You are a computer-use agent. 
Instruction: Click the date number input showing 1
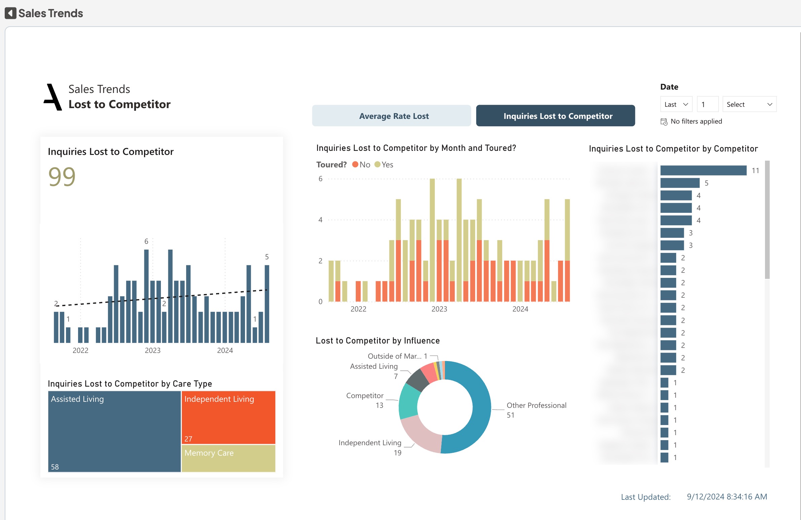click(x=707, y=104)
